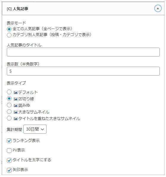Choose 囲み枠 display type radio

(9, 105)
